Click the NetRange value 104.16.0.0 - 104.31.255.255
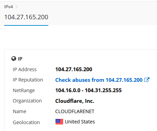157x131 pixels. [88, 90]
